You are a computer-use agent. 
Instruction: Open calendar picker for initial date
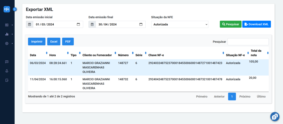[78, 24]
